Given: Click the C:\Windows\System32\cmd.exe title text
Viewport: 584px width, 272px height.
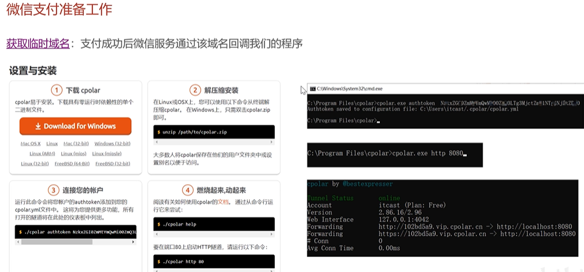Looking at the screenshot, I should [x=349, y=88].
